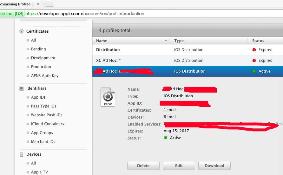283x175 pixels.
Task: Click the red Expired icon in XC Ad Hoc row
Action: (254, 61)
